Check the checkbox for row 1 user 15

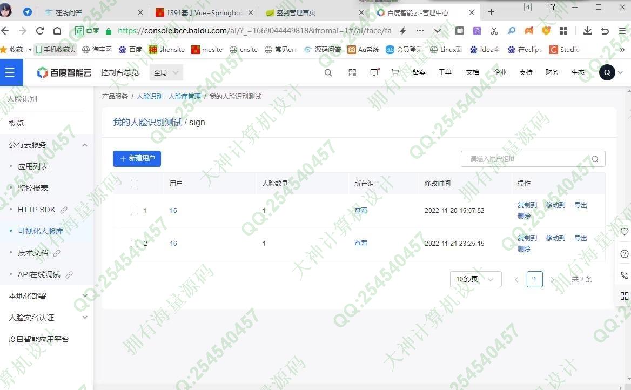coord(135,211)
